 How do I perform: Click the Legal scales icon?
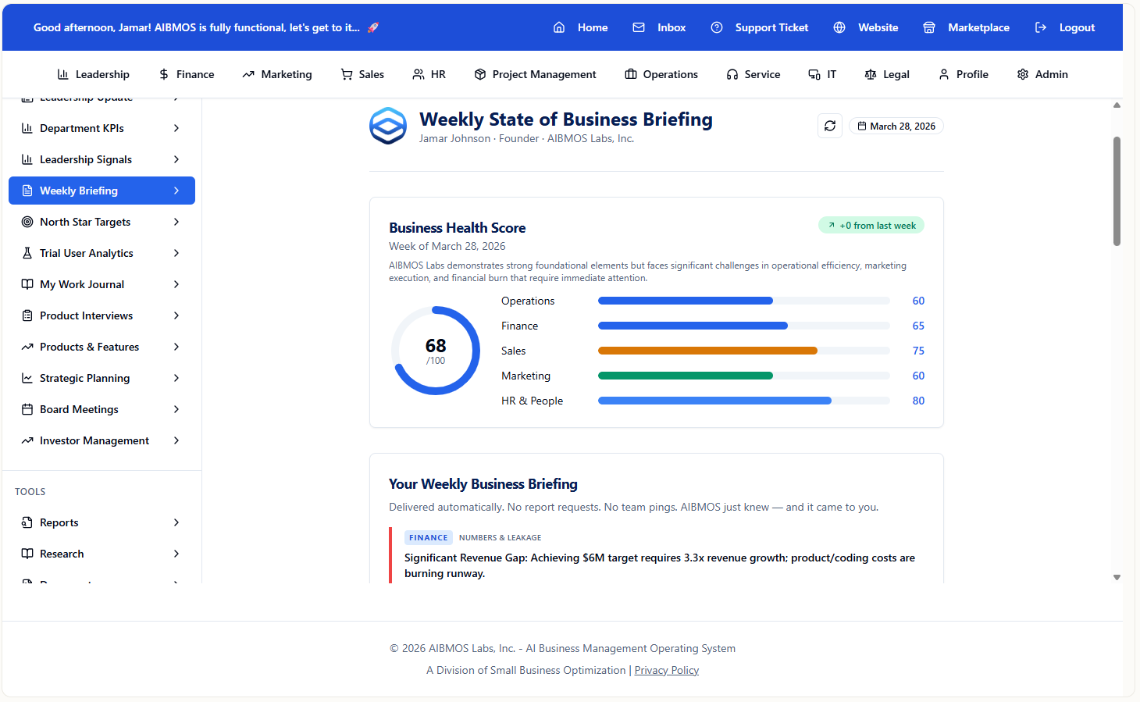coord(871,74)
